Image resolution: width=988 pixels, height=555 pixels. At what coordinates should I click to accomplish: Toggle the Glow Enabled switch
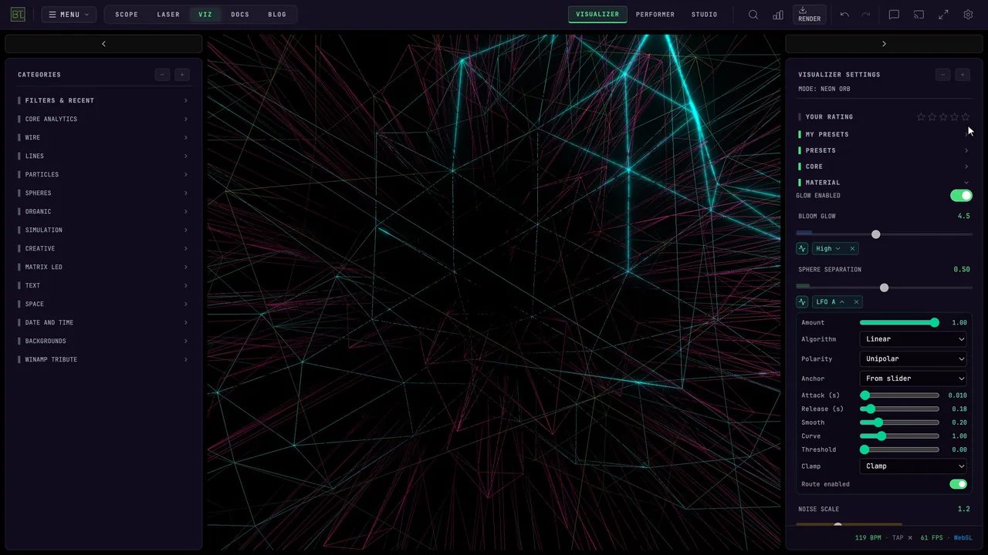pyautogui.click(x=961, y=196)
